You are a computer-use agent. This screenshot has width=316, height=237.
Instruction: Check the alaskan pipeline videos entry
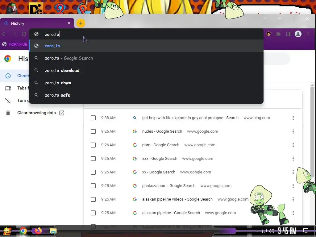(93, 199)
